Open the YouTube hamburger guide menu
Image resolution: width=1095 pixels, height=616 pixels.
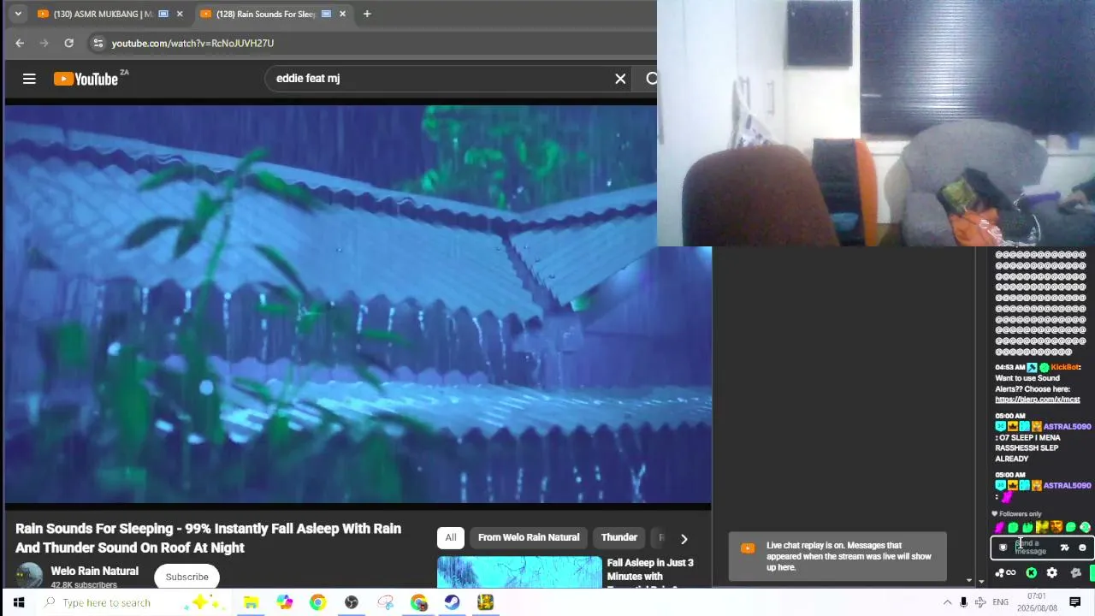point(29,79)
